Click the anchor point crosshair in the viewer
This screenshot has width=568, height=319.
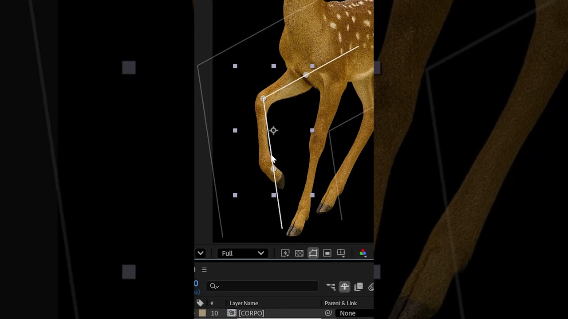pos(273,130)
